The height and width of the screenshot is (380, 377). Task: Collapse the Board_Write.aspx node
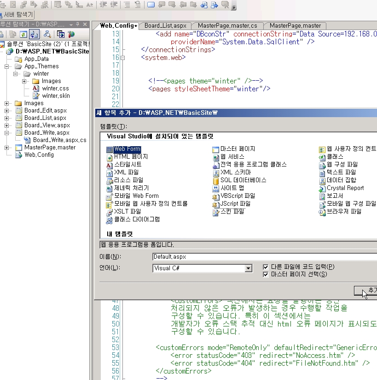click(x=7, y=133)
